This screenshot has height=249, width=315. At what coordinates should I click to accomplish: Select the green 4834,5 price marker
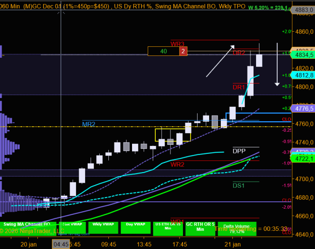[303, 55]
